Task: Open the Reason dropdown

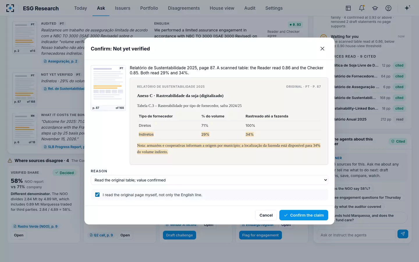Action: (x=210, y=180)
